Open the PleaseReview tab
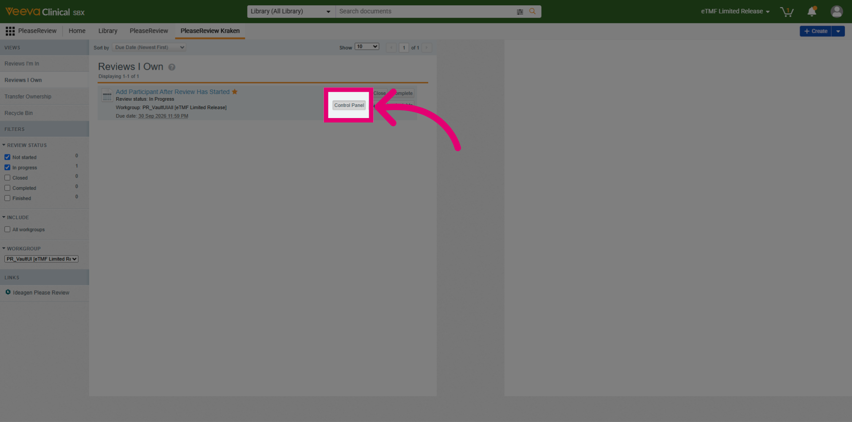Image resolution: width=852 pixels, height=422 pixels. pyautogui.click(x=149, y=31)
